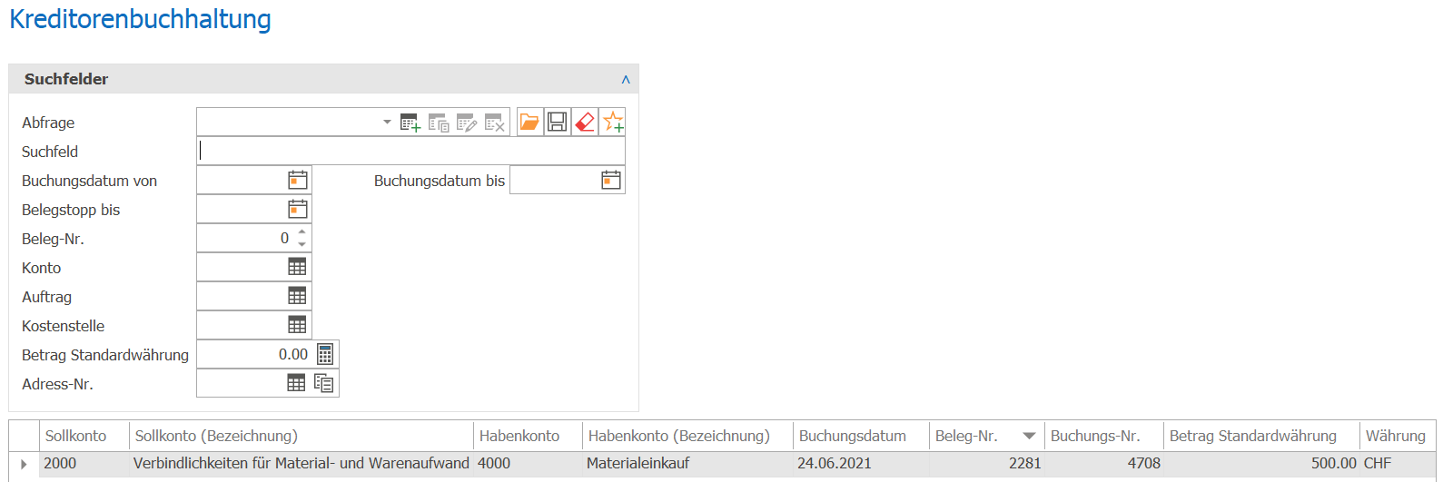This screenshot has width=1443, height=482.
Task: Sort by Betrag Standardwährung column header
Action: [1261, 436]
